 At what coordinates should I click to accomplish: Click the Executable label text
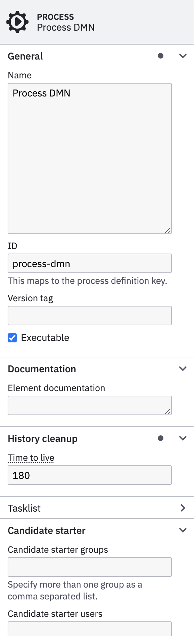click(45, 338)
